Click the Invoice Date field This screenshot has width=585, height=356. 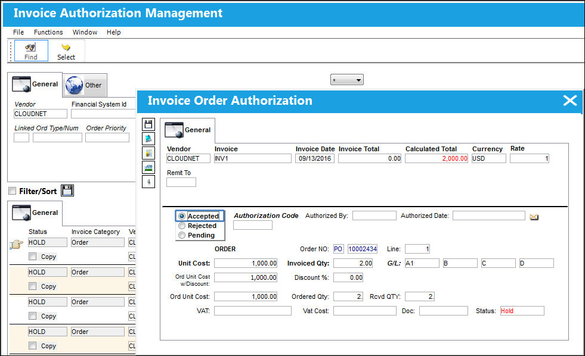pyautogui.click(x=315, y=158)
